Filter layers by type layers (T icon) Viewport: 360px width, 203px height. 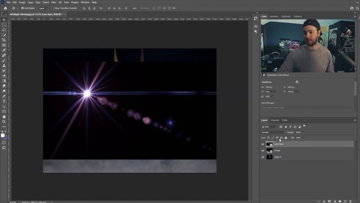290,127
